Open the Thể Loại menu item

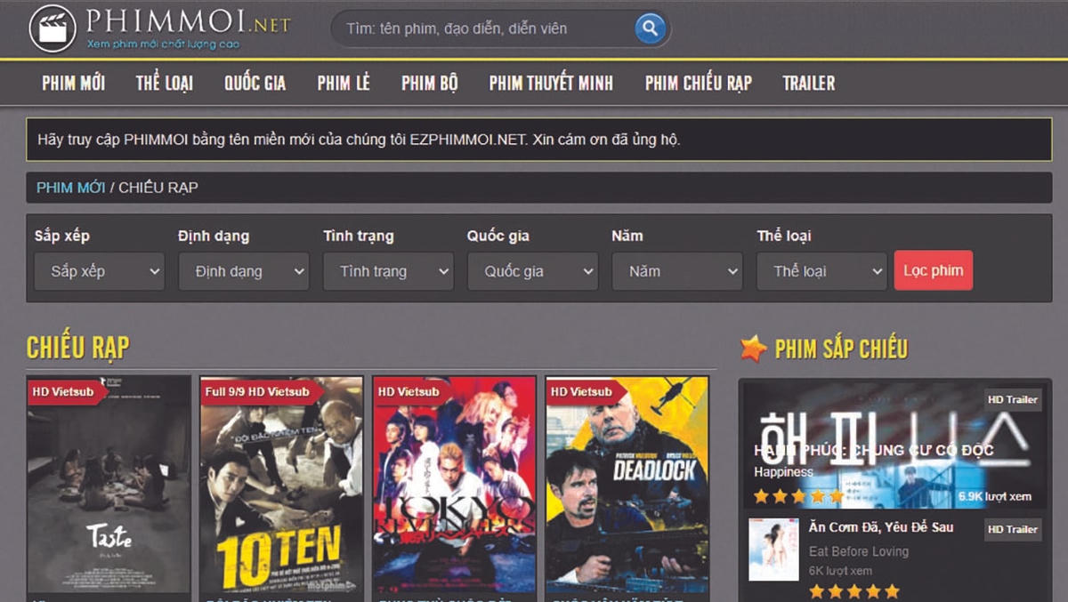click(x=165, y=84)
